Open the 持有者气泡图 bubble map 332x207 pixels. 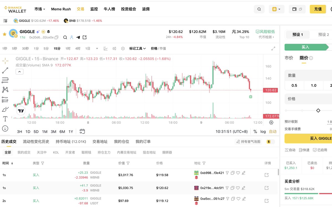click(248, 142)
